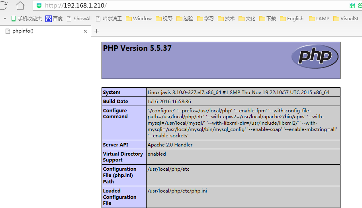362x208 pixels.
Task: Click the green security shield icon
Action: tap(39, 6)
